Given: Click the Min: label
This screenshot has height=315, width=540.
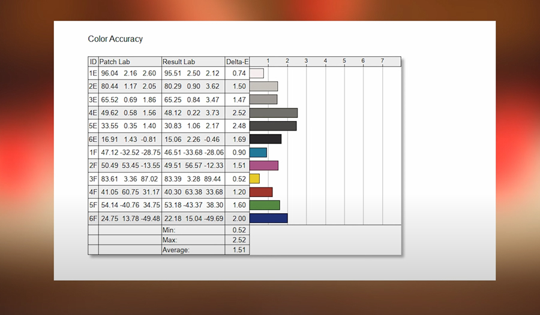Looking at the screenshot, I should 169,230.
